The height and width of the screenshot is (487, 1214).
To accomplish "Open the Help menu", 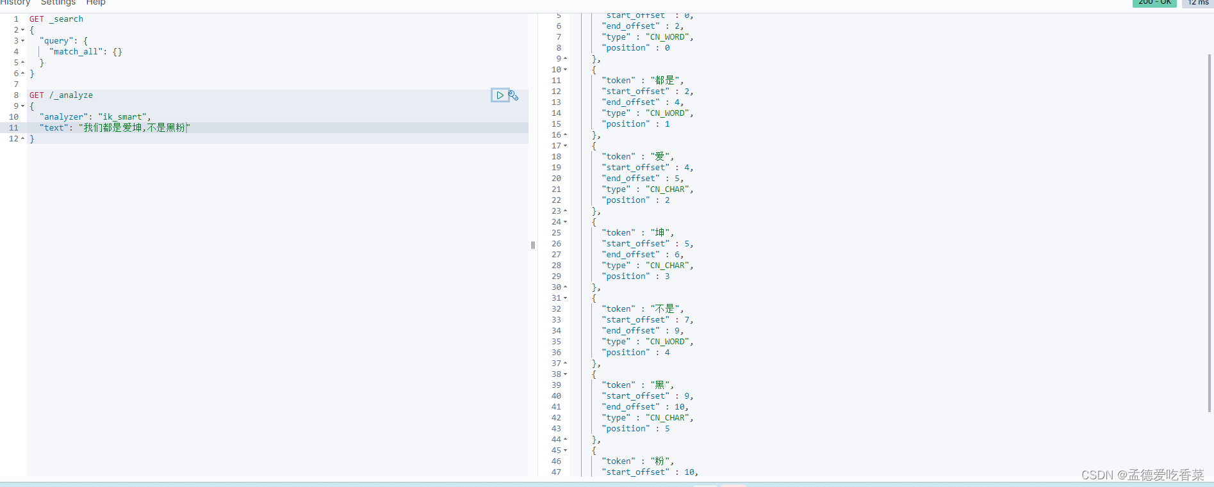I will click(x=96, y=3).
